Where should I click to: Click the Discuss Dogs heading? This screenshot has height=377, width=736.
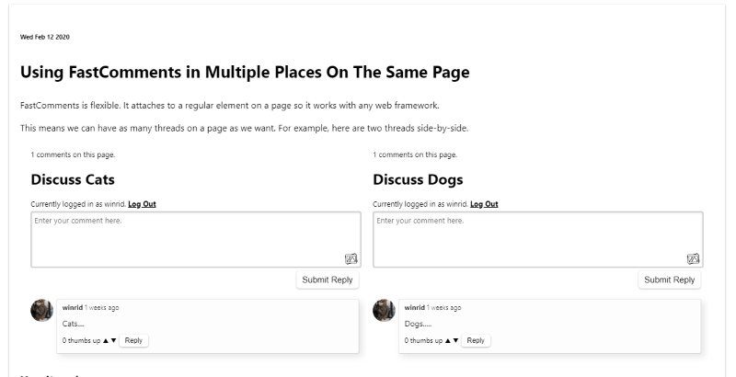tap(418, 179)
